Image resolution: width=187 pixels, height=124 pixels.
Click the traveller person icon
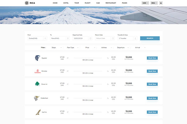(x=135, y=38)
